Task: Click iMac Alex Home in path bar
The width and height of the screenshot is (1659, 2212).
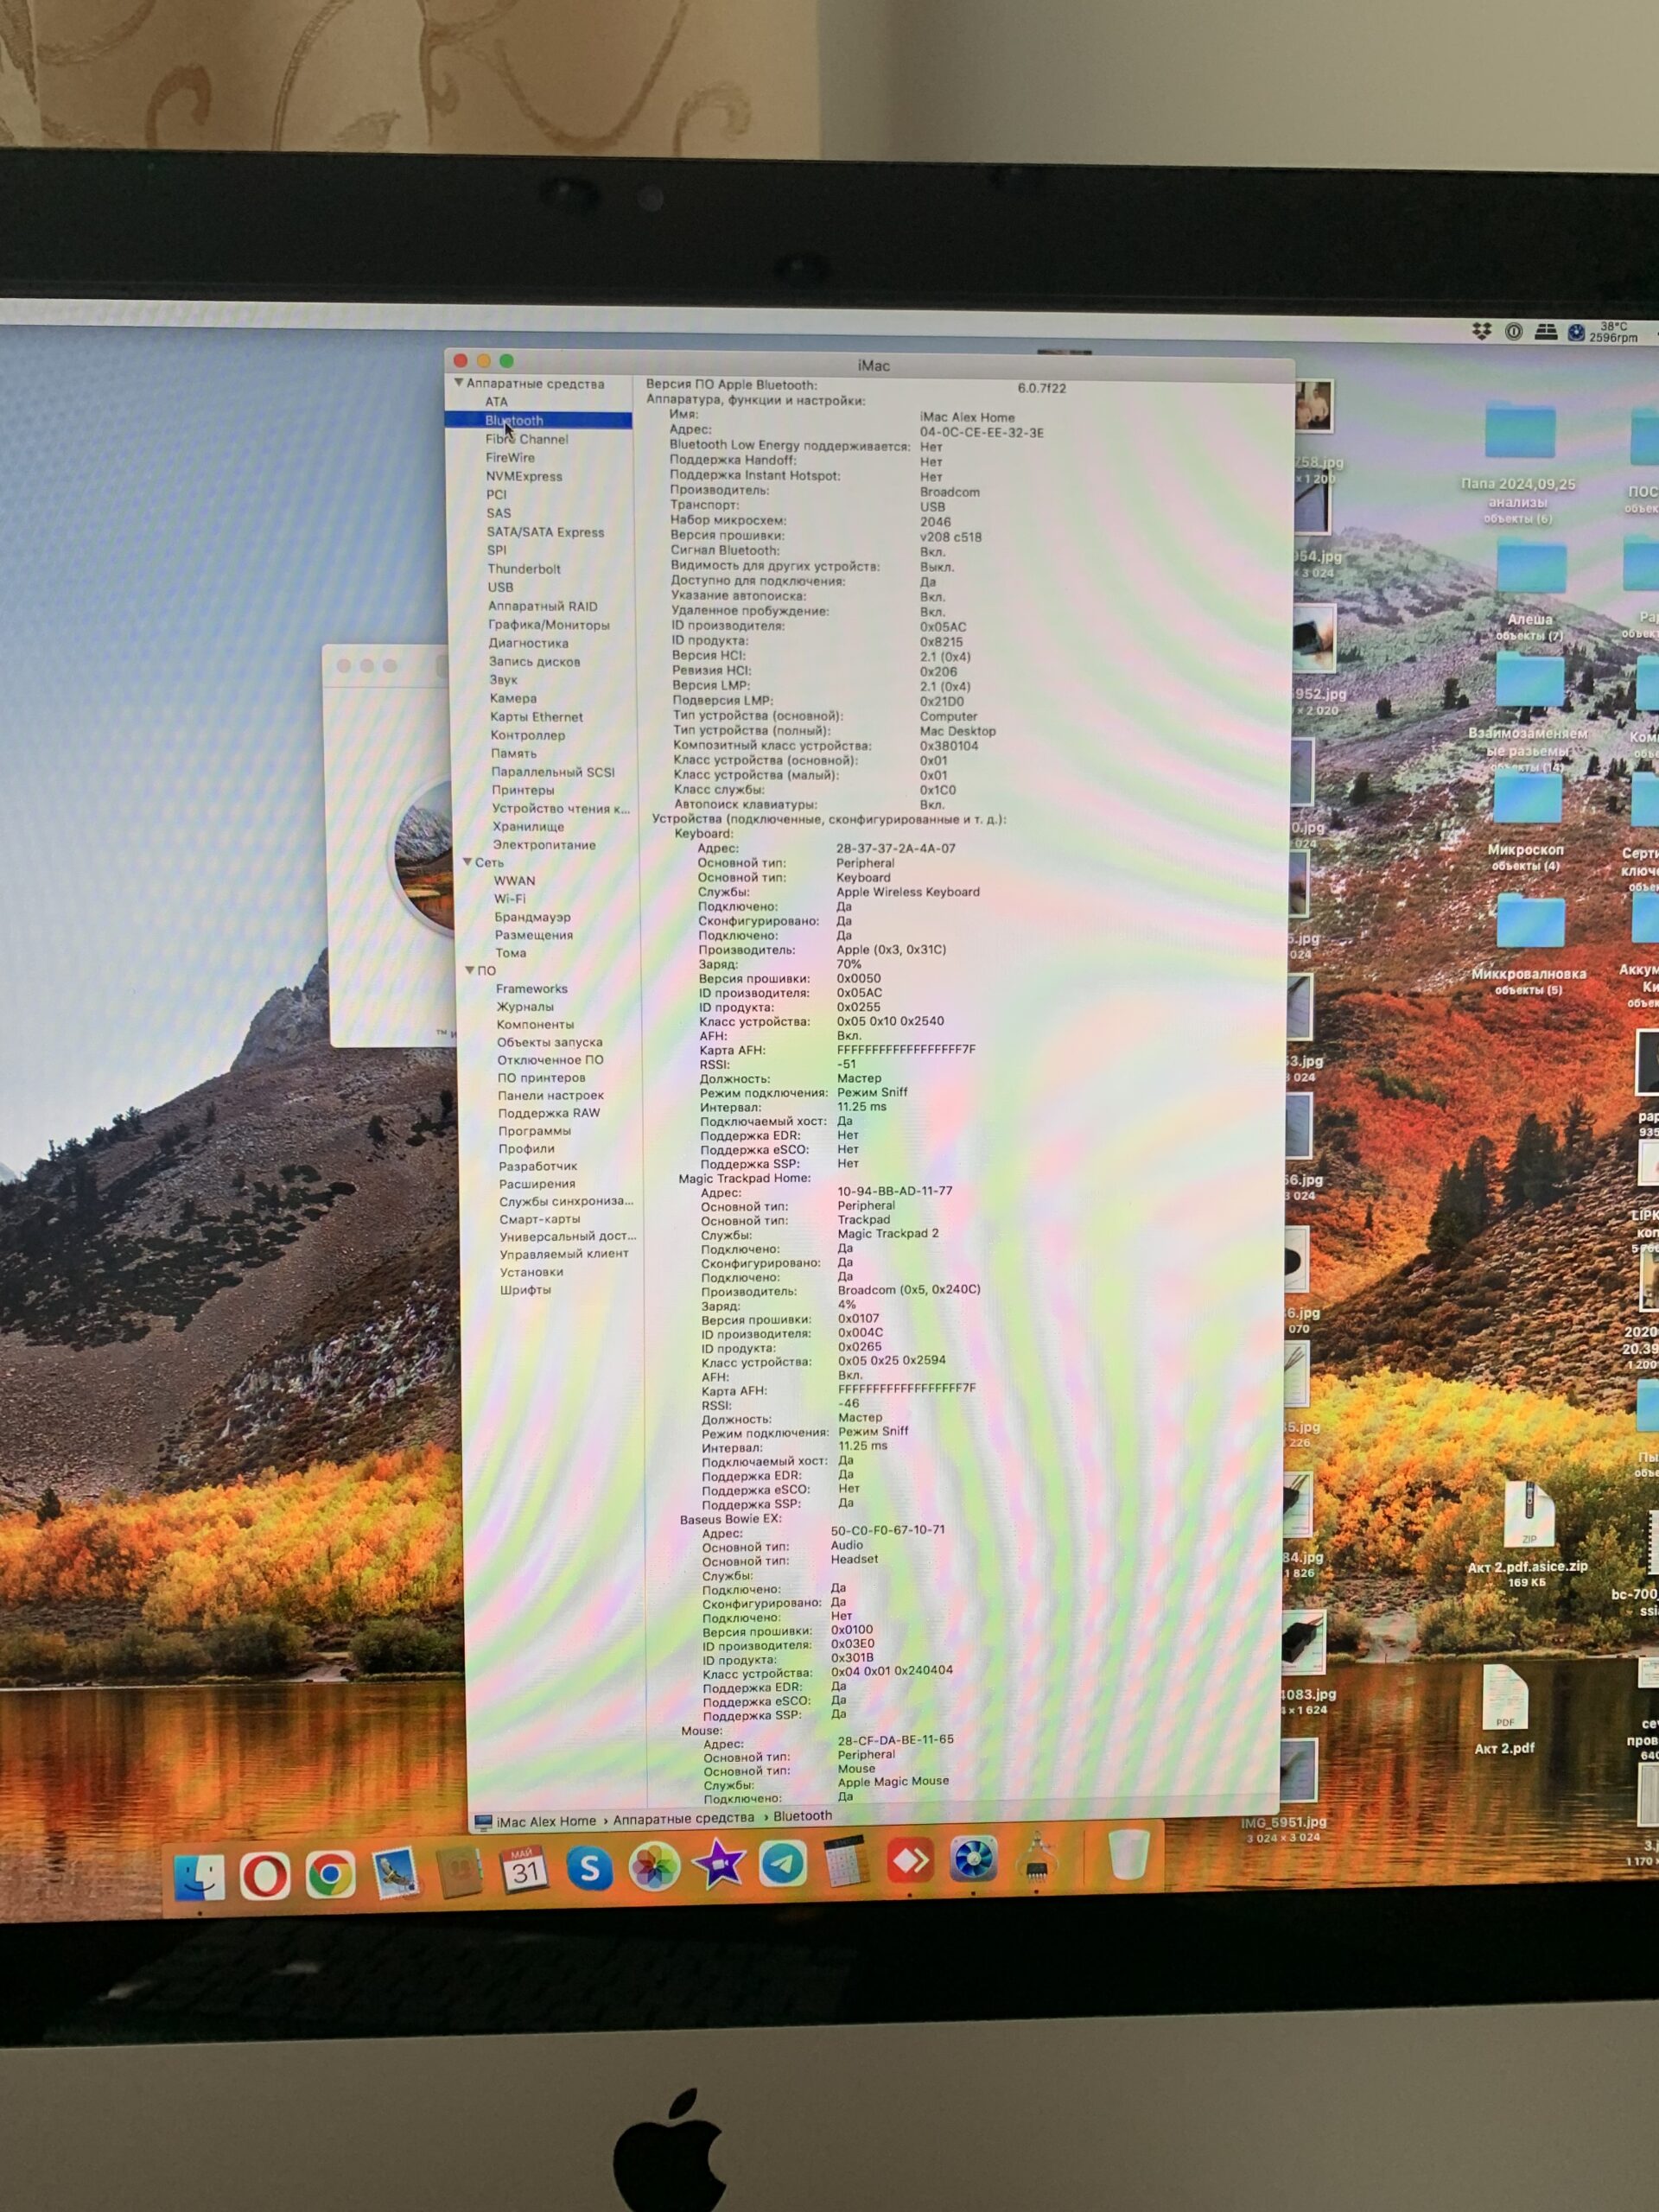Action: pyautogui.click(x=546, y=1821)
